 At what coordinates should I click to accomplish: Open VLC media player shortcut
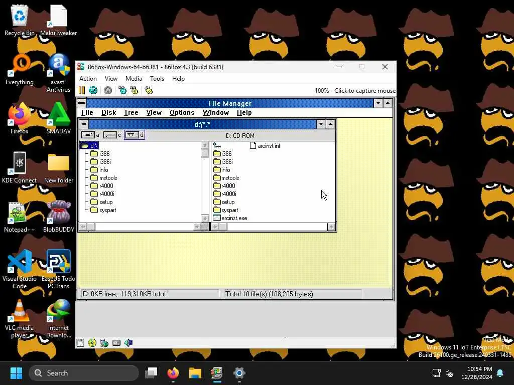20,318
